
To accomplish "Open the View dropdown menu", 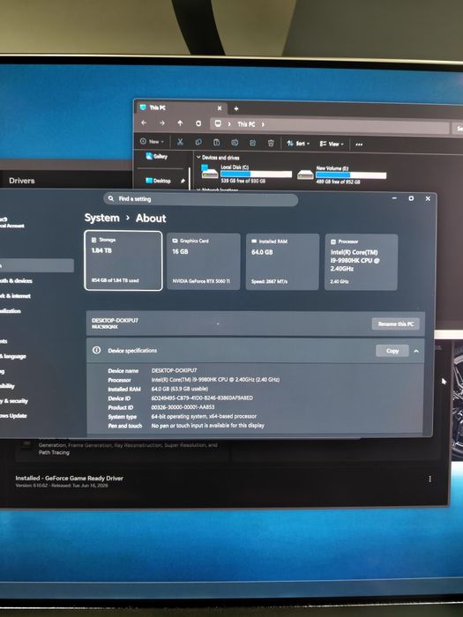I will (x=332, y=144).
